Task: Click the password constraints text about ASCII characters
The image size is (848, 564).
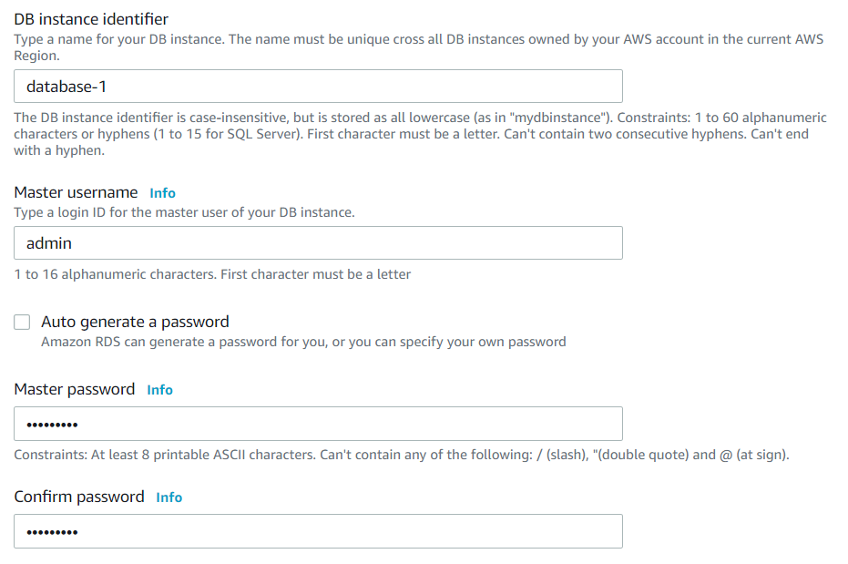Action: tap(402, 455)
